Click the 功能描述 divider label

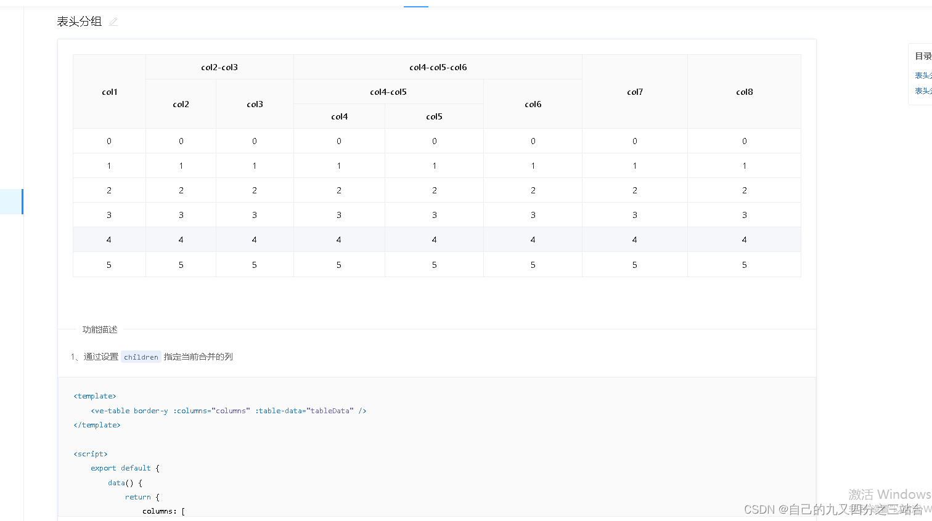pyautogui.click(x=100, y=329)
